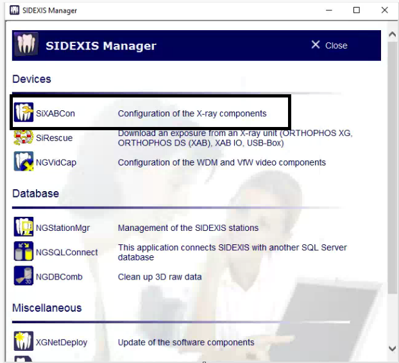Click 'Update of the software components' description
The image size is (399, 363).
click(x=186, y=342)
